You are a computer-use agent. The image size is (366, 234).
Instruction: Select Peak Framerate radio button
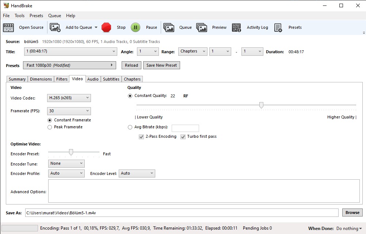tap(49, 127)
